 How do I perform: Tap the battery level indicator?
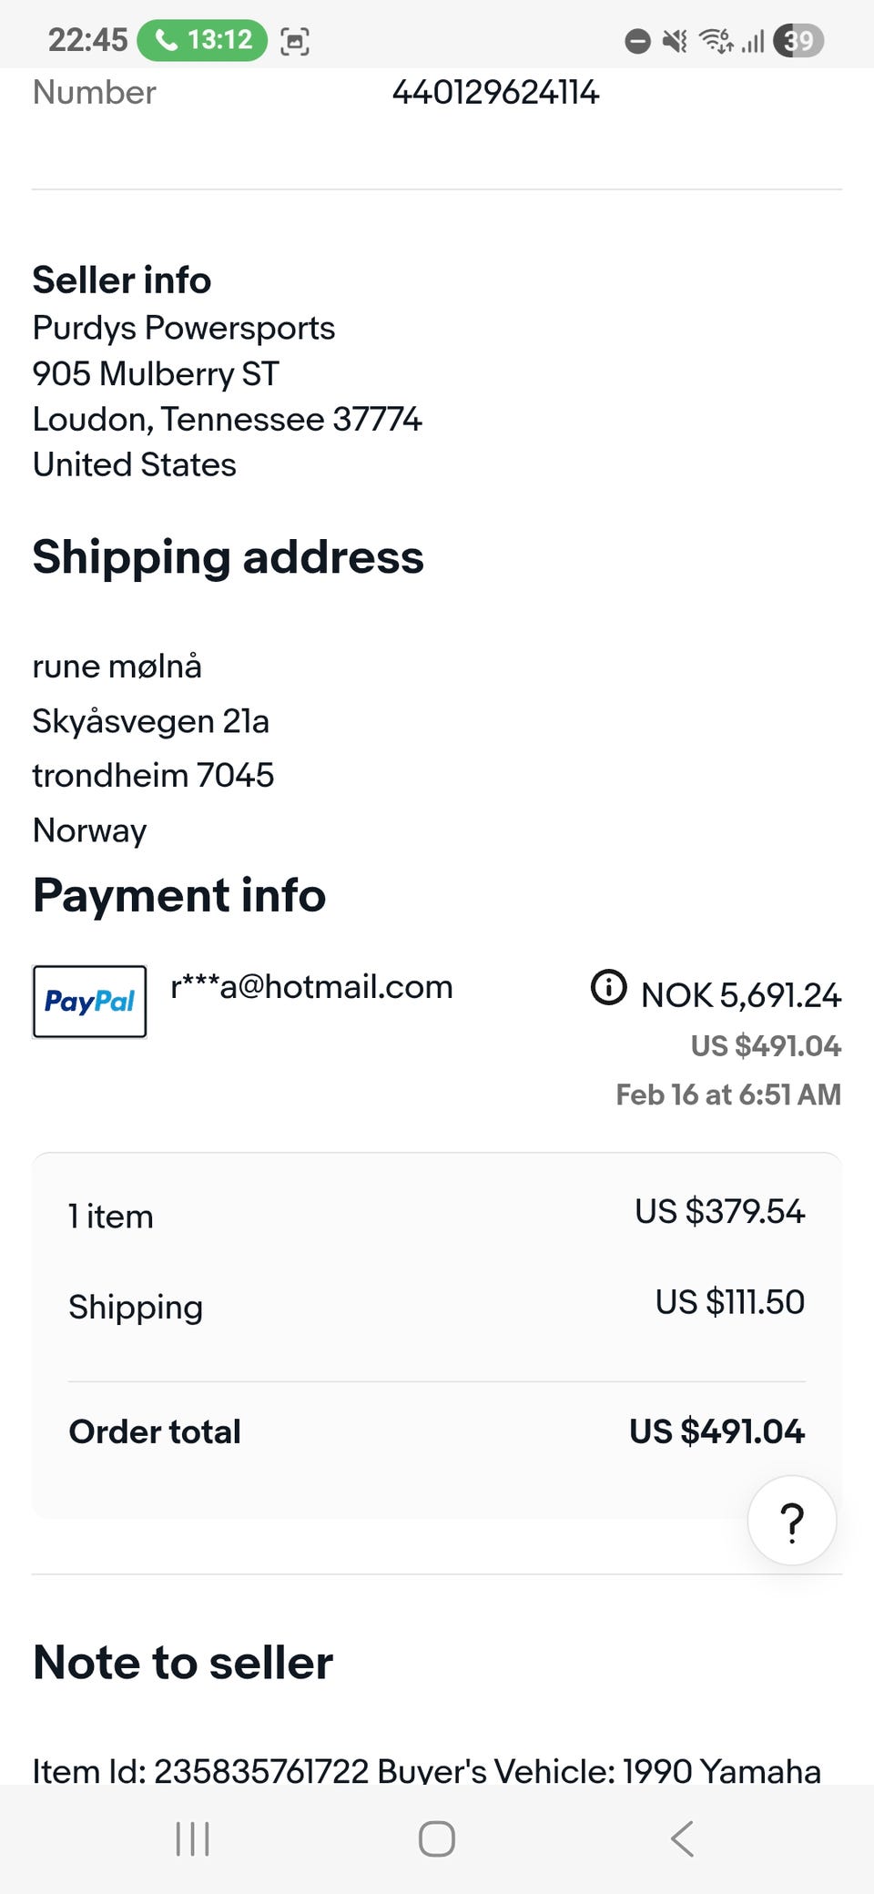pyautogui.click(x=798, y=41)
